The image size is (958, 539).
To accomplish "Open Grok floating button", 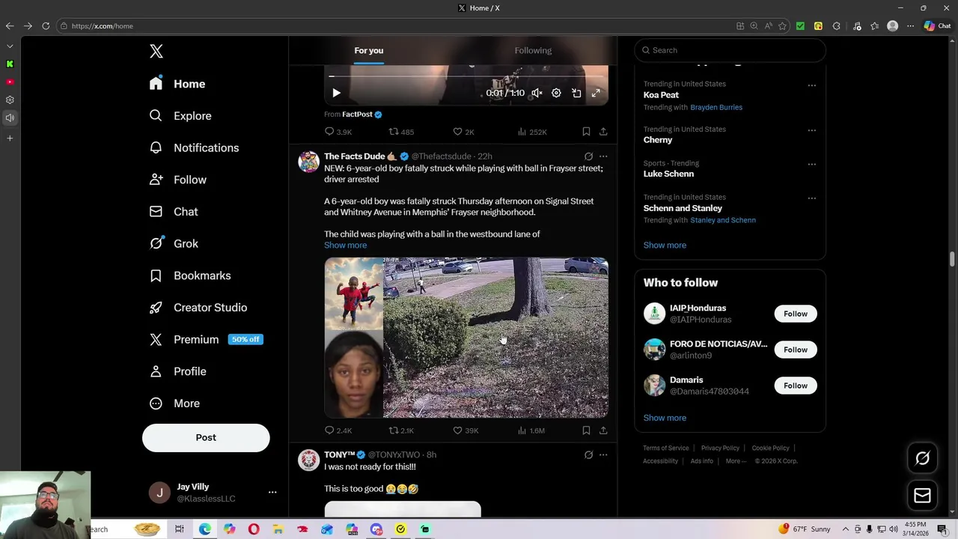I will pyautogui.click(x=922, y=459).
